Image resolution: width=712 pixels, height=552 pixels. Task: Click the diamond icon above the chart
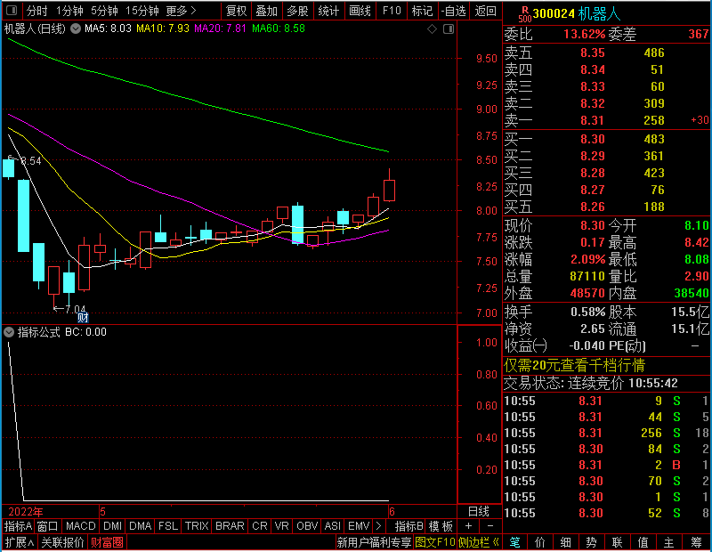432,29
